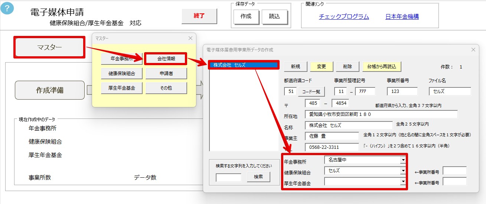This screenshot has height=204, width=486.
Task: Click the 事業所番号 field showing 123
Action: pos(402,91)
